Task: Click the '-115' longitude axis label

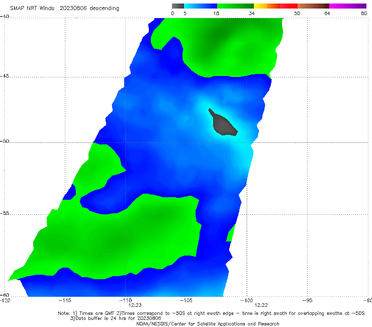Action: pyautogui.click(x=65, y=301)
